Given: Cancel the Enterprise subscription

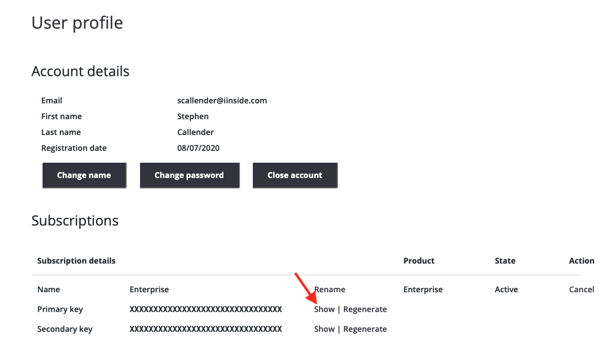Looking at the screenshot, I should [581, 289].
